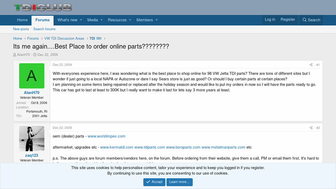This screenshot has width=336, height=189.
Task: Visit www.worldimpex.com link
Action: pos(107,136)
